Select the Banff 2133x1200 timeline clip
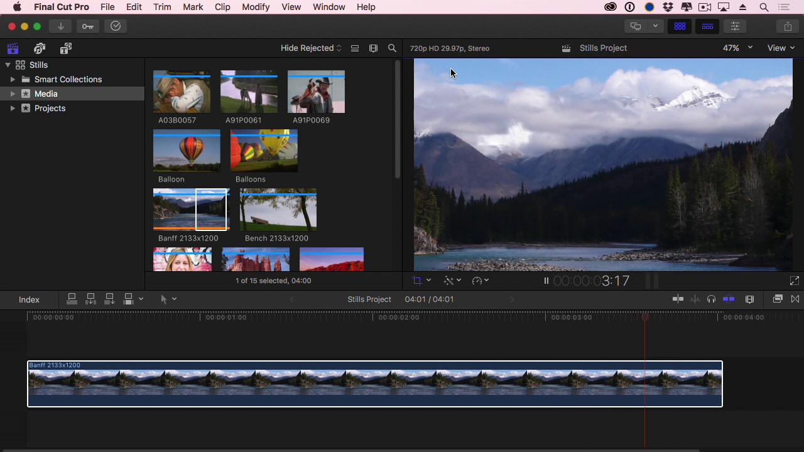The height and width of the screenshot is (452, 804). [x=375, y=384]
